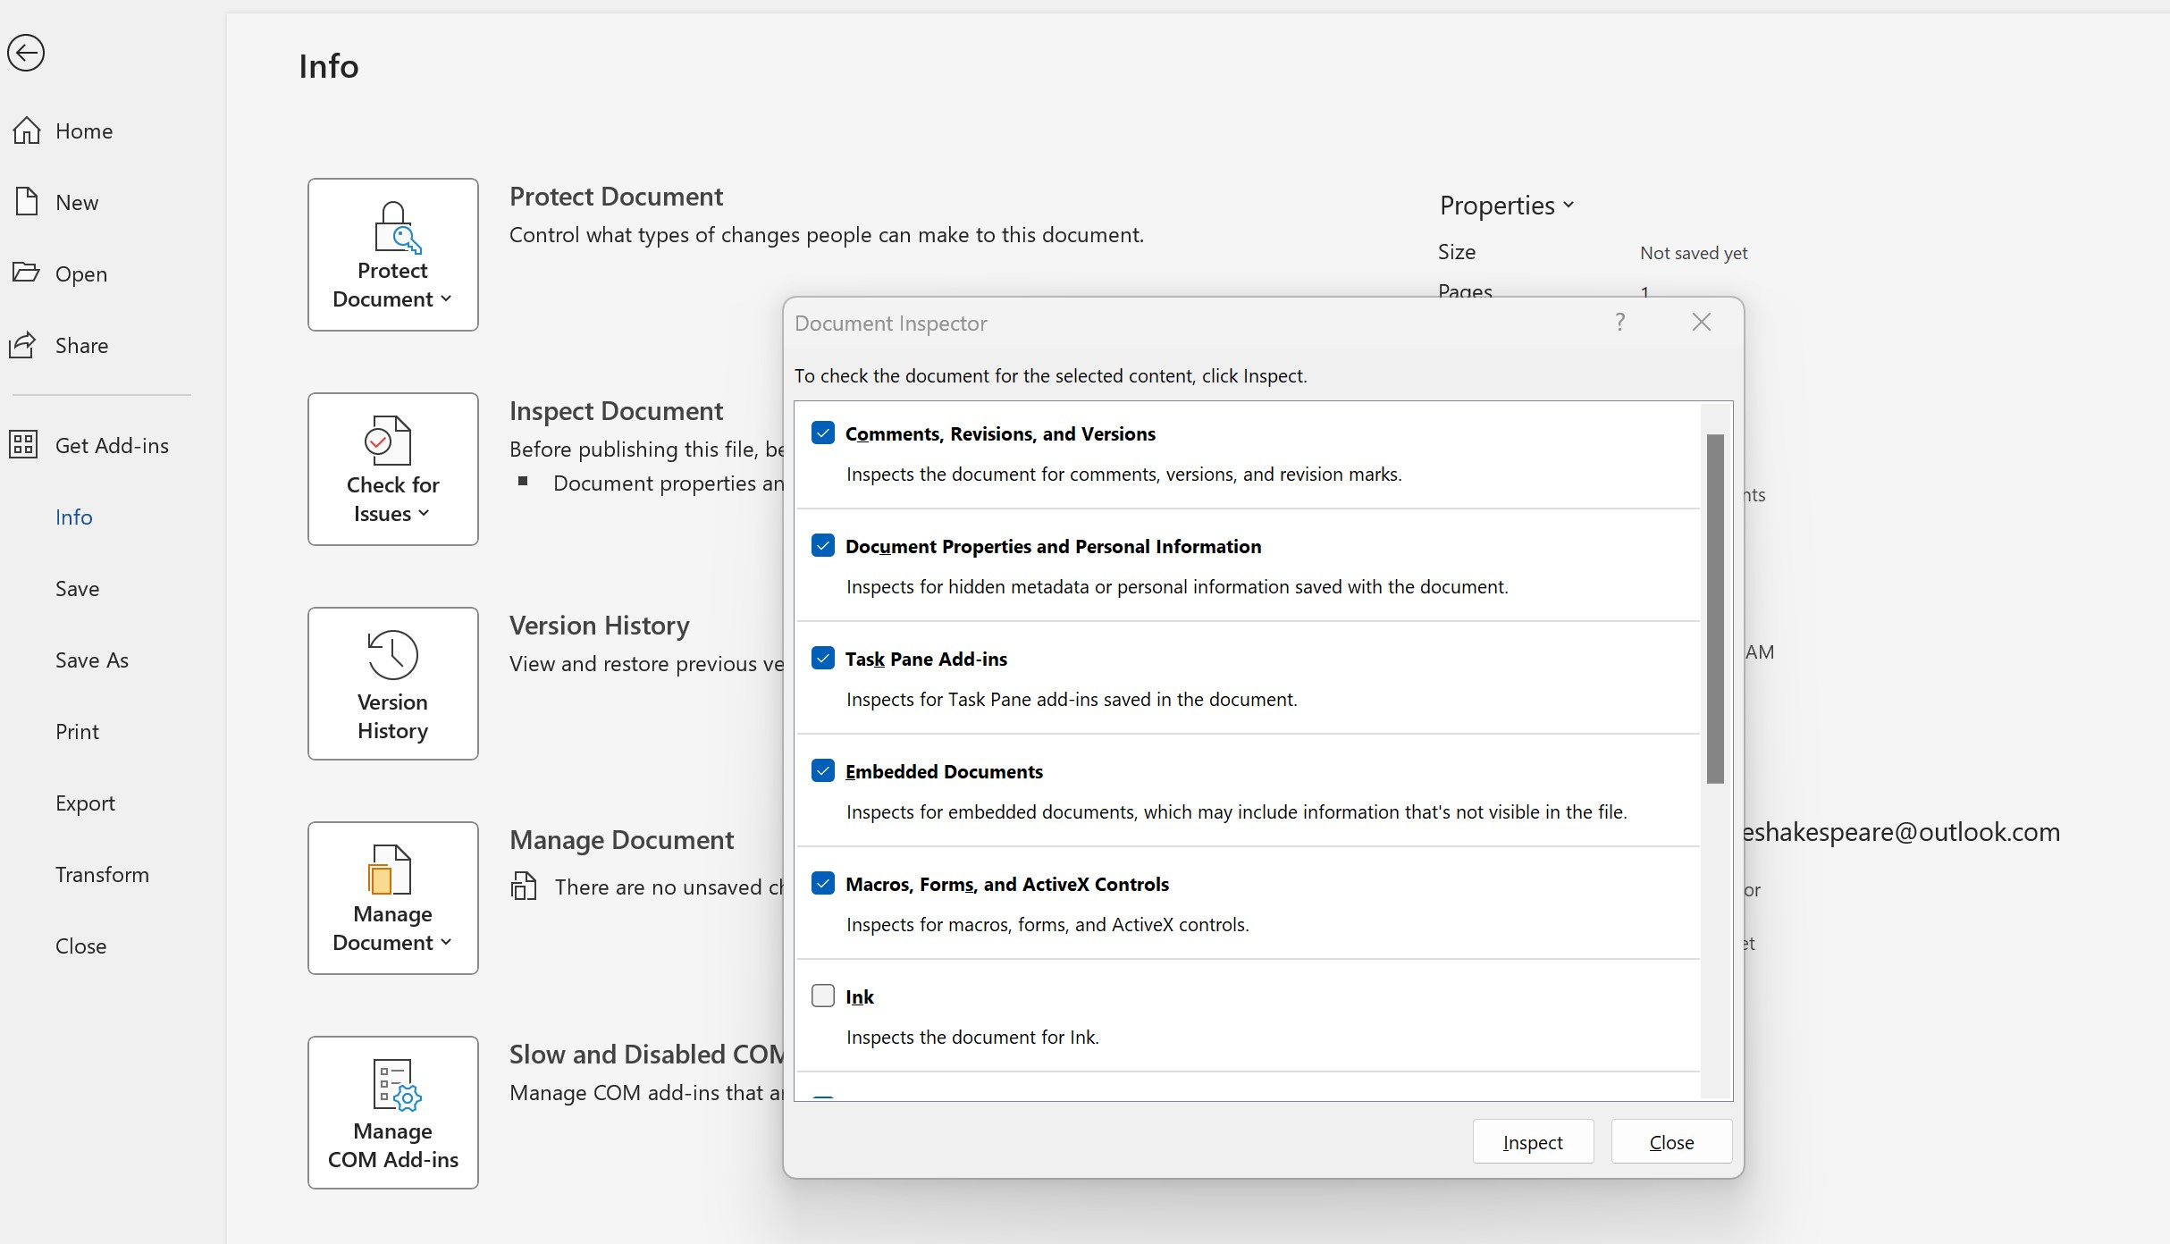Select Save As in sidebar
2170x1244 pixels.
(92, 660)
